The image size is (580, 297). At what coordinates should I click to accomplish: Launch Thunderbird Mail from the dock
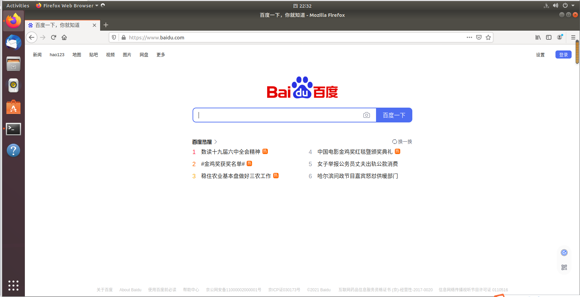[13, 42]
